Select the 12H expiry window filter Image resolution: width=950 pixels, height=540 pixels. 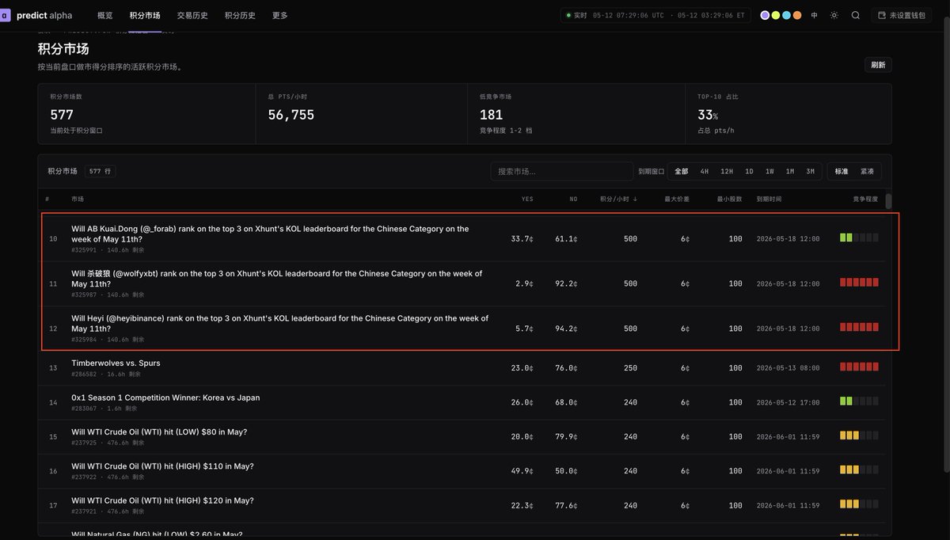[x=727, y=171]
